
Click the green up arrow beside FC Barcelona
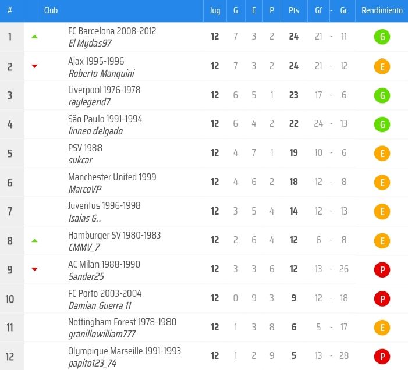click(x=34, y=37)
